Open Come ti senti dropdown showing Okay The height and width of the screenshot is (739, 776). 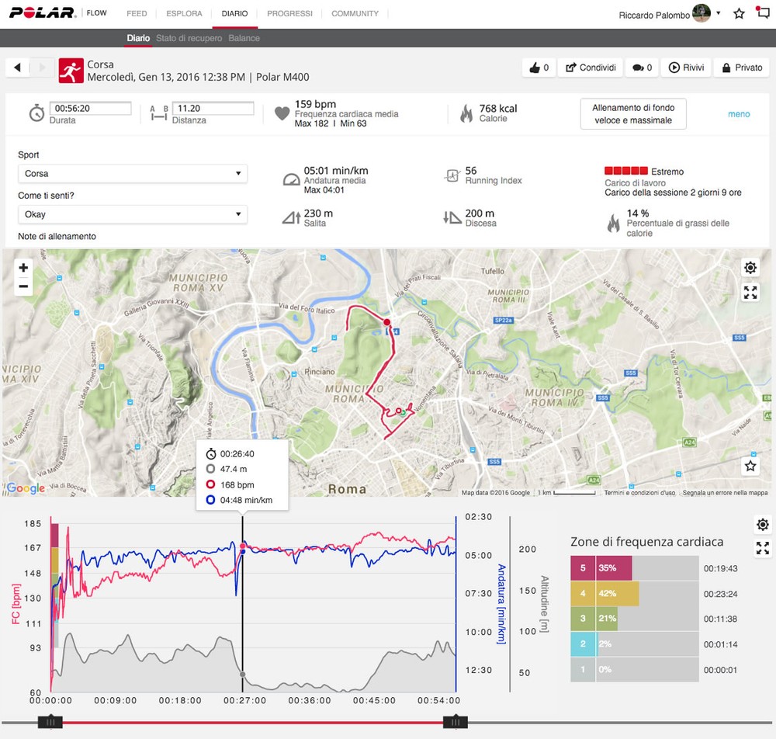click(x=132, y=214)
